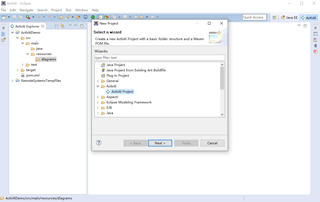Open dropdown arrow next to Search flashlight icon

(73, 17)
